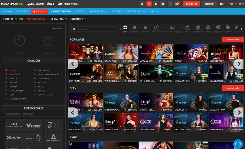The image size is (245, 149).
Task: Focus Pesquisar por fornecedor field
Action: 34,114
